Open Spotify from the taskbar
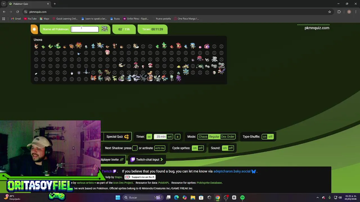Screen dimensions: 360x202 (x=242, y=198)
